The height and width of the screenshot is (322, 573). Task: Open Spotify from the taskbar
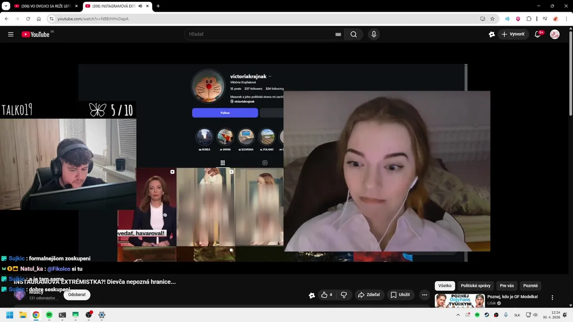[x=49, y=315]
